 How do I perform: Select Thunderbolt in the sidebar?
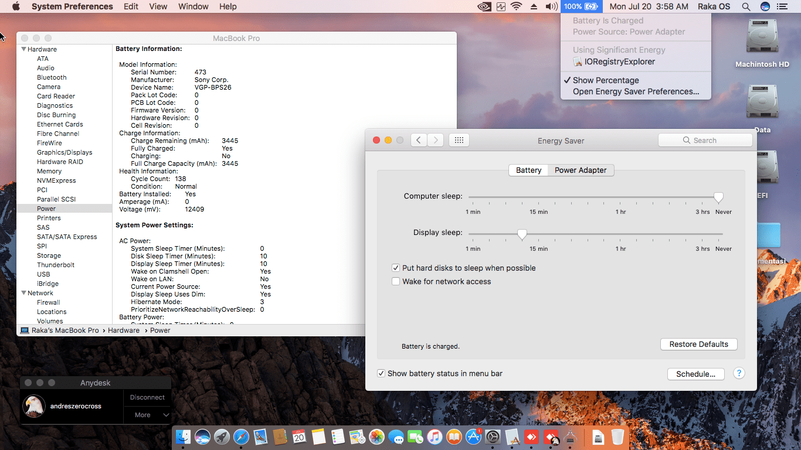pyautogui.click(x=55, y=265)
